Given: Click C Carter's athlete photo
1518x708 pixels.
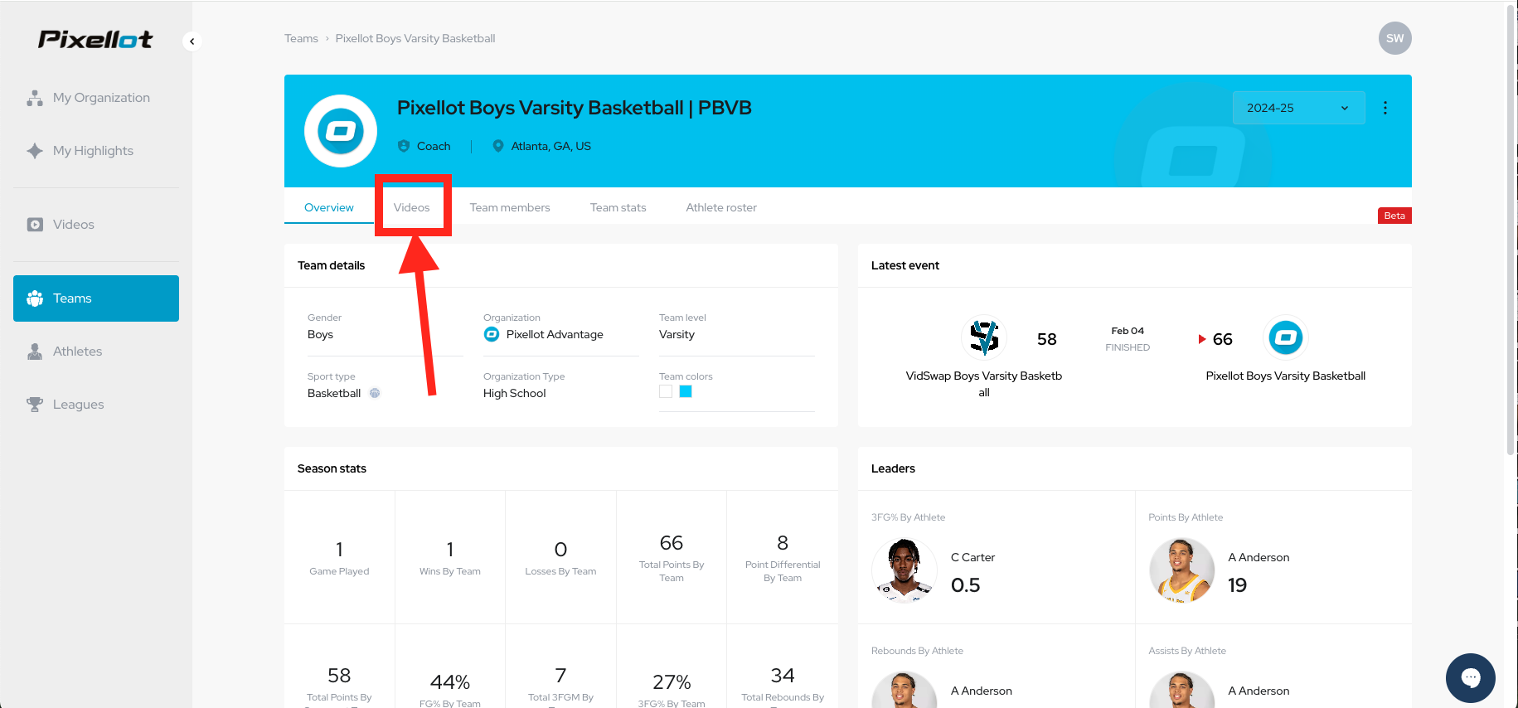Looking at the screenshot, I should click(904, 570).
